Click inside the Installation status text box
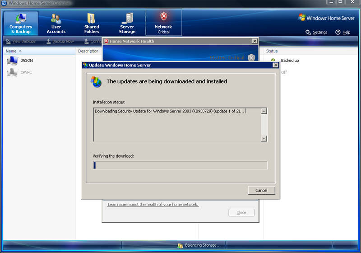This screenshot has height=253, width=361. 177,125
